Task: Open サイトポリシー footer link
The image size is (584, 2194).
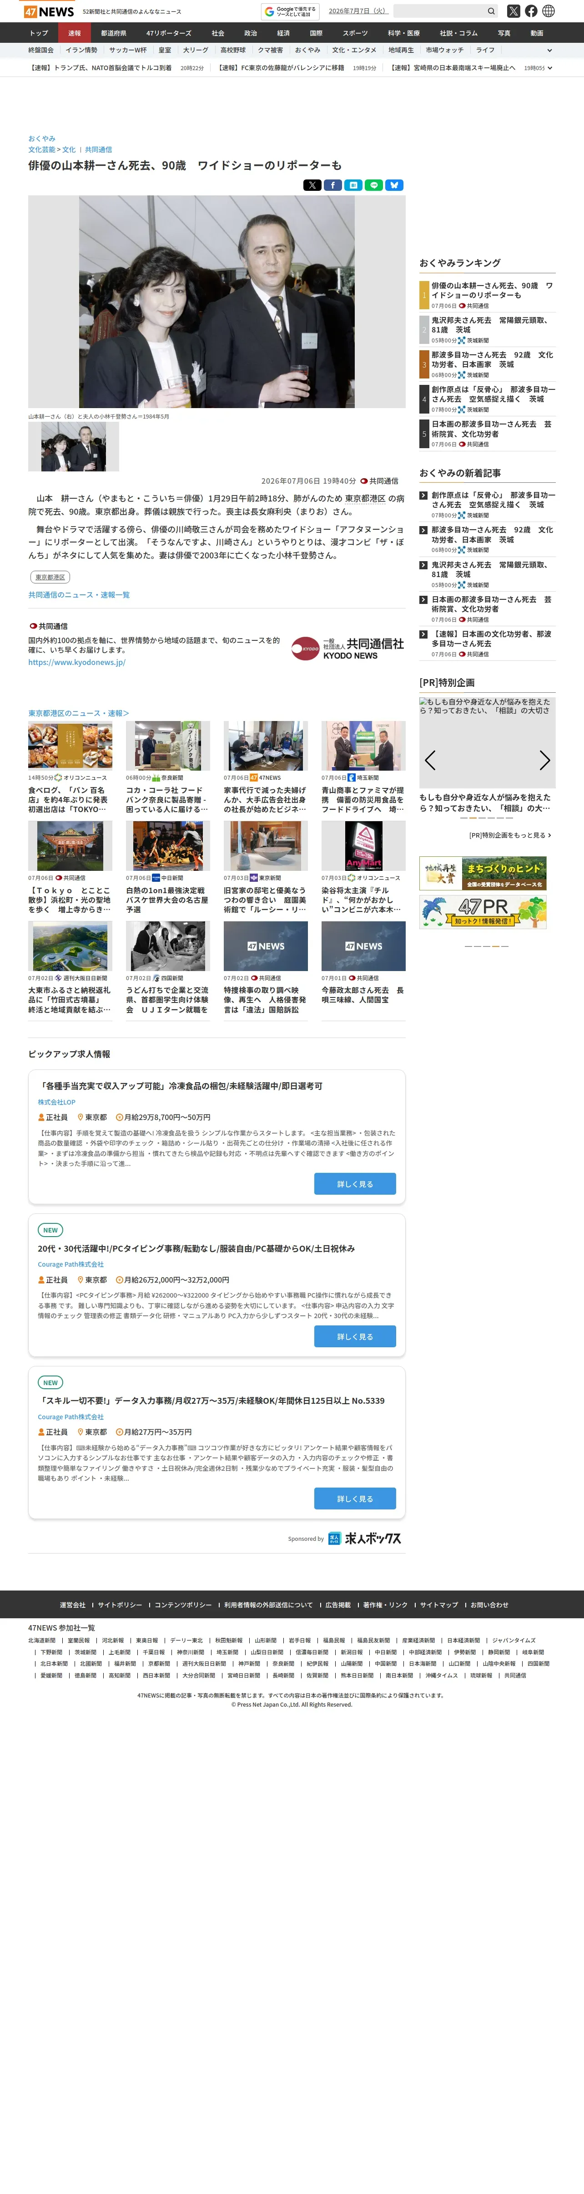Action: (x=120, y=1606)
